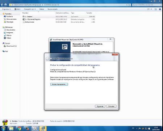Click the highlighted compatibility taskbar icon
This screenshot has width=163, height=131.
[43, 128]
